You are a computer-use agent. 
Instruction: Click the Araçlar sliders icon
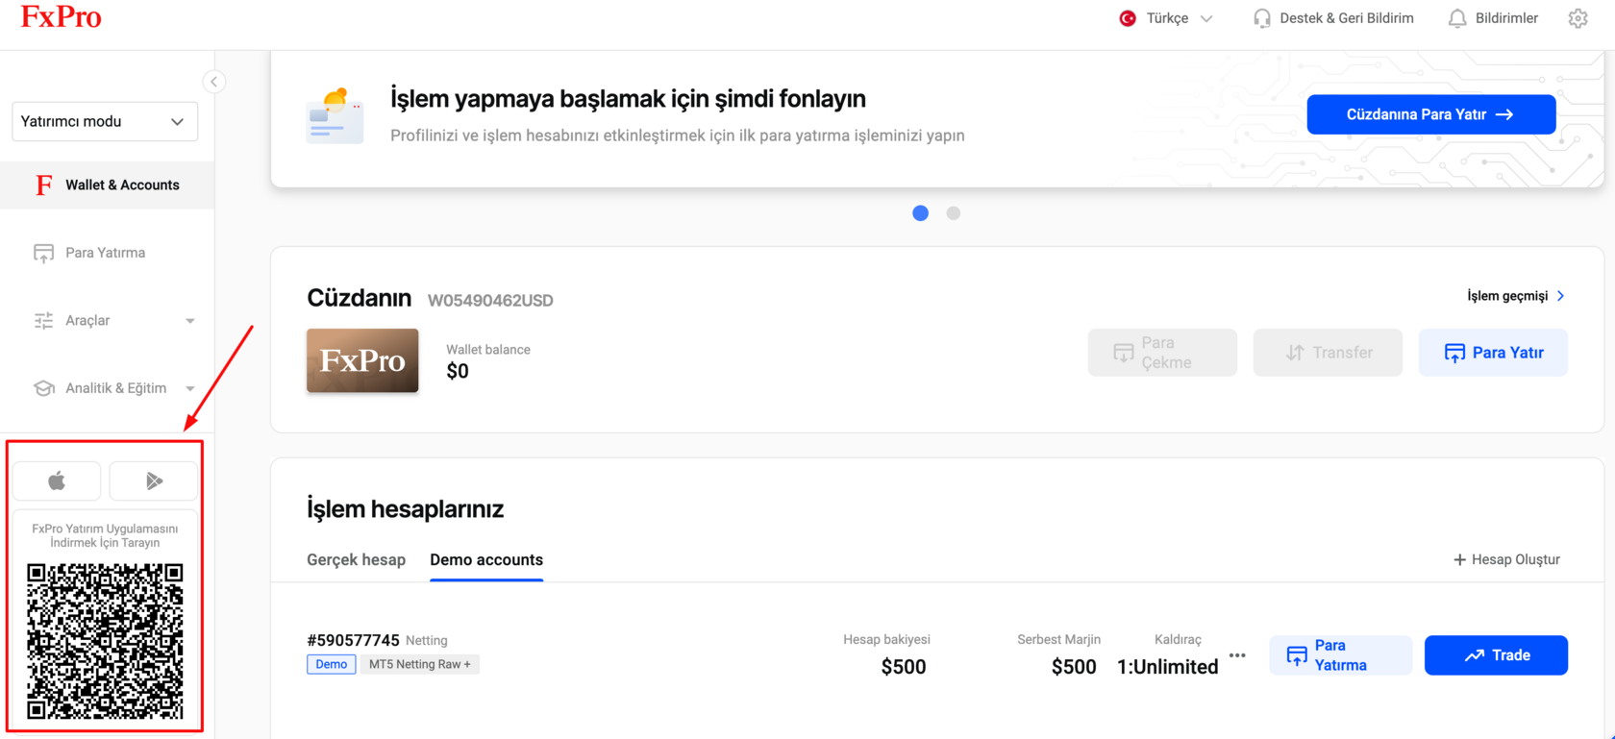coord(43,321)
